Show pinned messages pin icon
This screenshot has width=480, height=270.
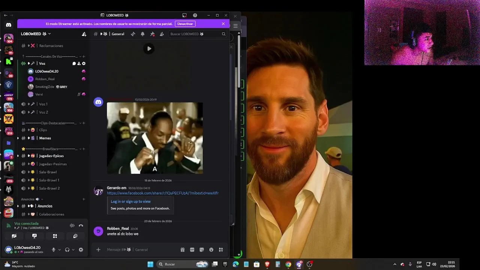pos(152,34)
